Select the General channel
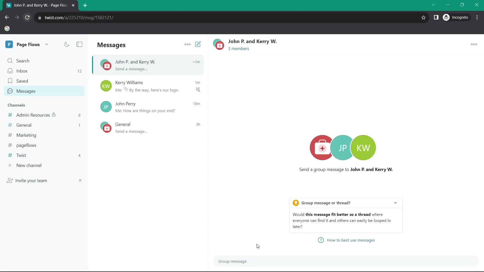484x272 pixels. [x=24, y=125]
